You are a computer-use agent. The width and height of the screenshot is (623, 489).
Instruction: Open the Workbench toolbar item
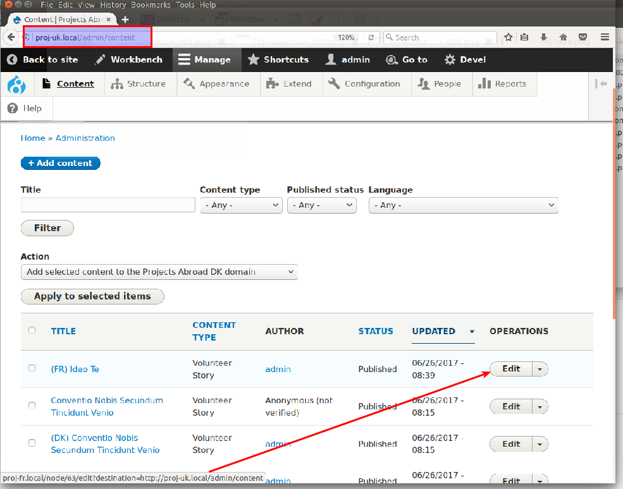click(128, 59)
